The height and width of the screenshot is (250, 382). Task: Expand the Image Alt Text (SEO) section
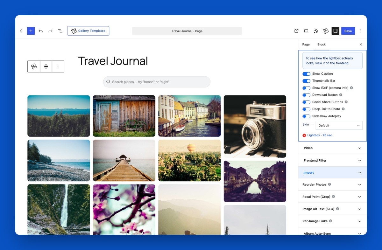point(332,209)
